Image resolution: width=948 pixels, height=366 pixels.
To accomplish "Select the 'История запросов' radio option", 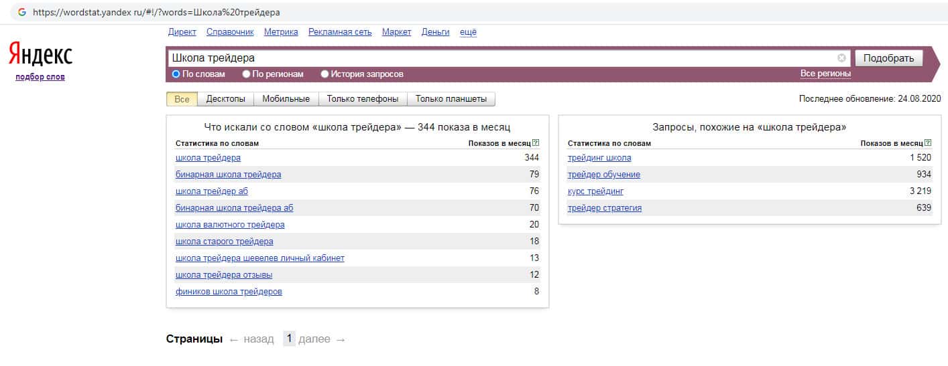I will [325, 74].
